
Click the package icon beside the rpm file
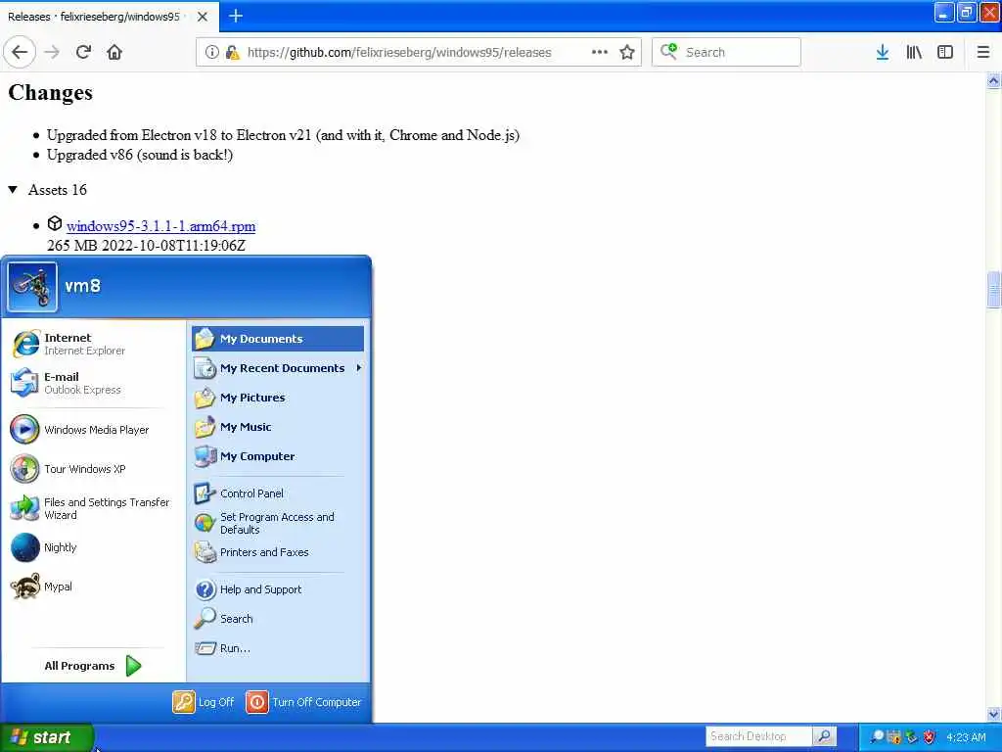55,224
